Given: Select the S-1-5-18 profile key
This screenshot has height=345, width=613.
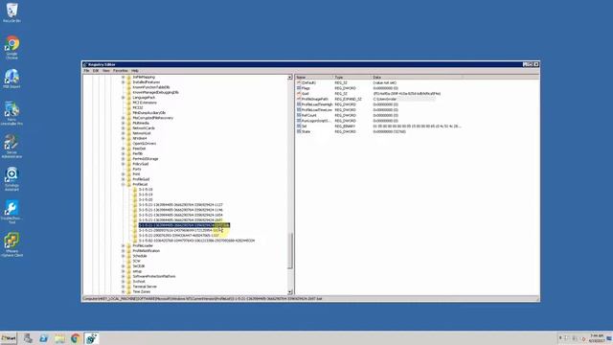Looking at the screenshot, I should coord(146,190).
